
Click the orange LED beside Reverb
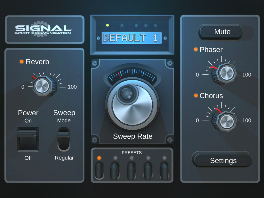pos(22,62)
